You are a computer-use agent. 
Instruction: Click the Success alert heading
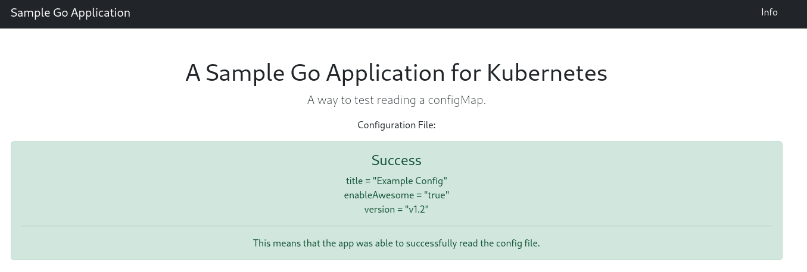tap(396, 160)
